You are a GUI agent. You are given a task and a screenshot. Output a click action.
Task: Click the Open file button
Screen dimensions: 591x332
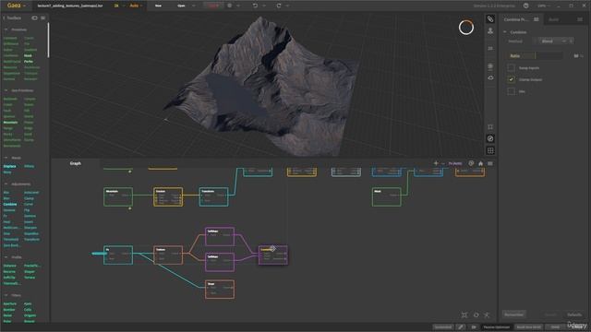coord(181,6)
